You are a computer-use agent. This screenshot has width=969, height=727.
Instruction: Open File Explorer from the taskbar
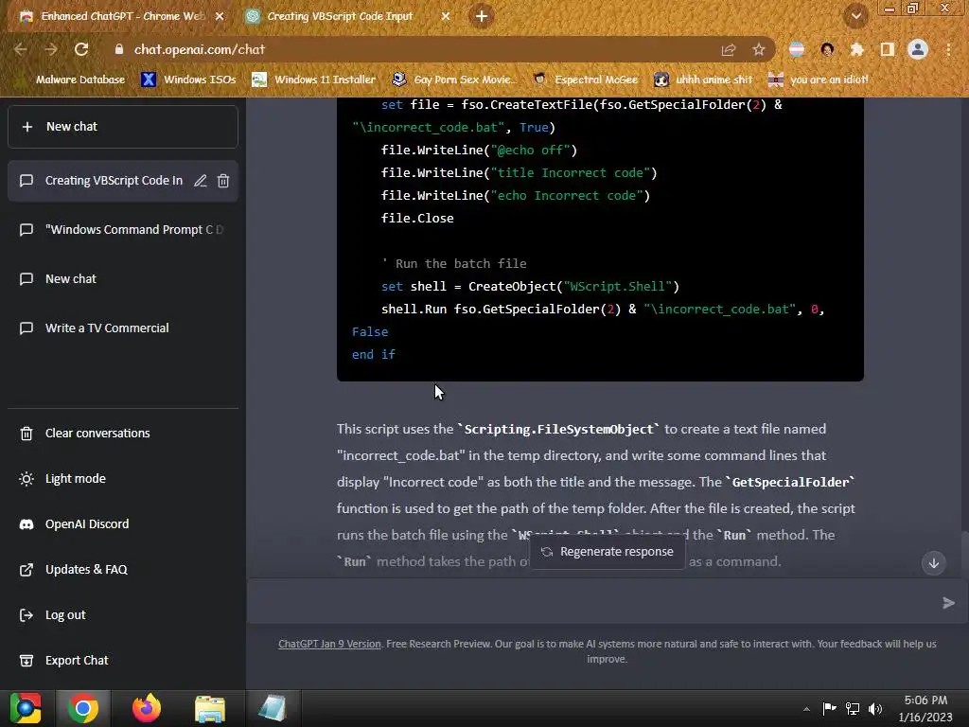tap(210, 708)
